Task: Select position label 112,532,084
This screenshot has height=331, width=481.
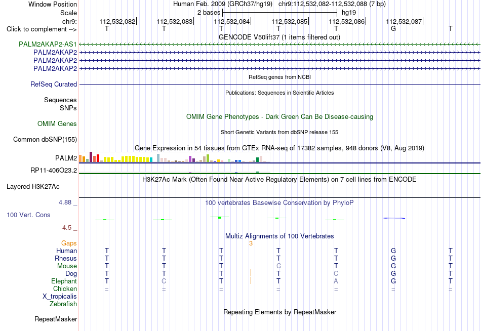Action: pyautogui.click(x=231, y=21)
